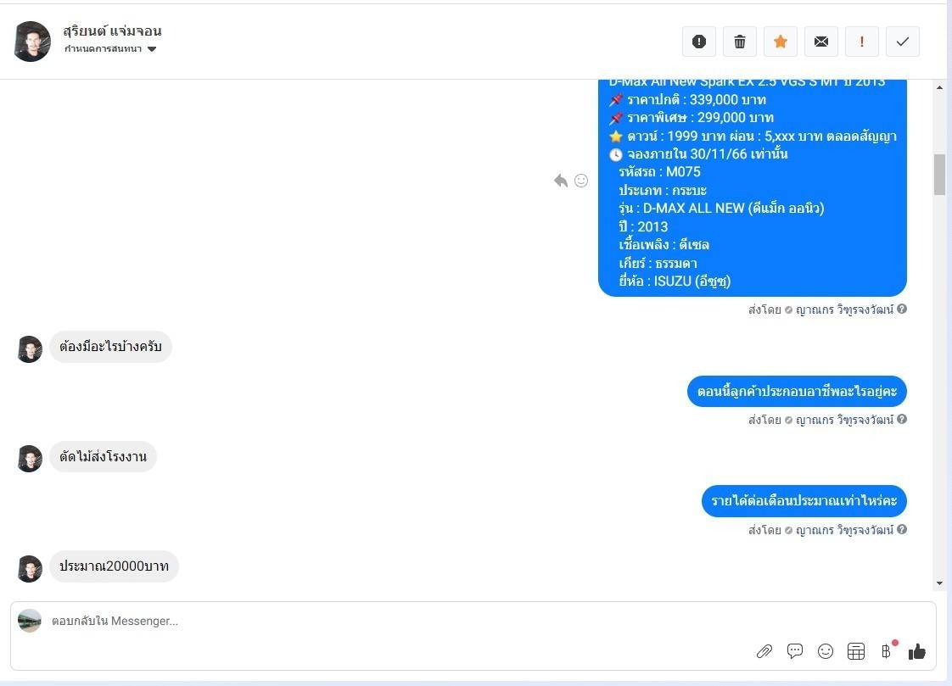Image resolution: width=952 pixels, height=686 pixels.
Task: Mark conversation done with checkmark button
Action: click(x=902, y=42)
